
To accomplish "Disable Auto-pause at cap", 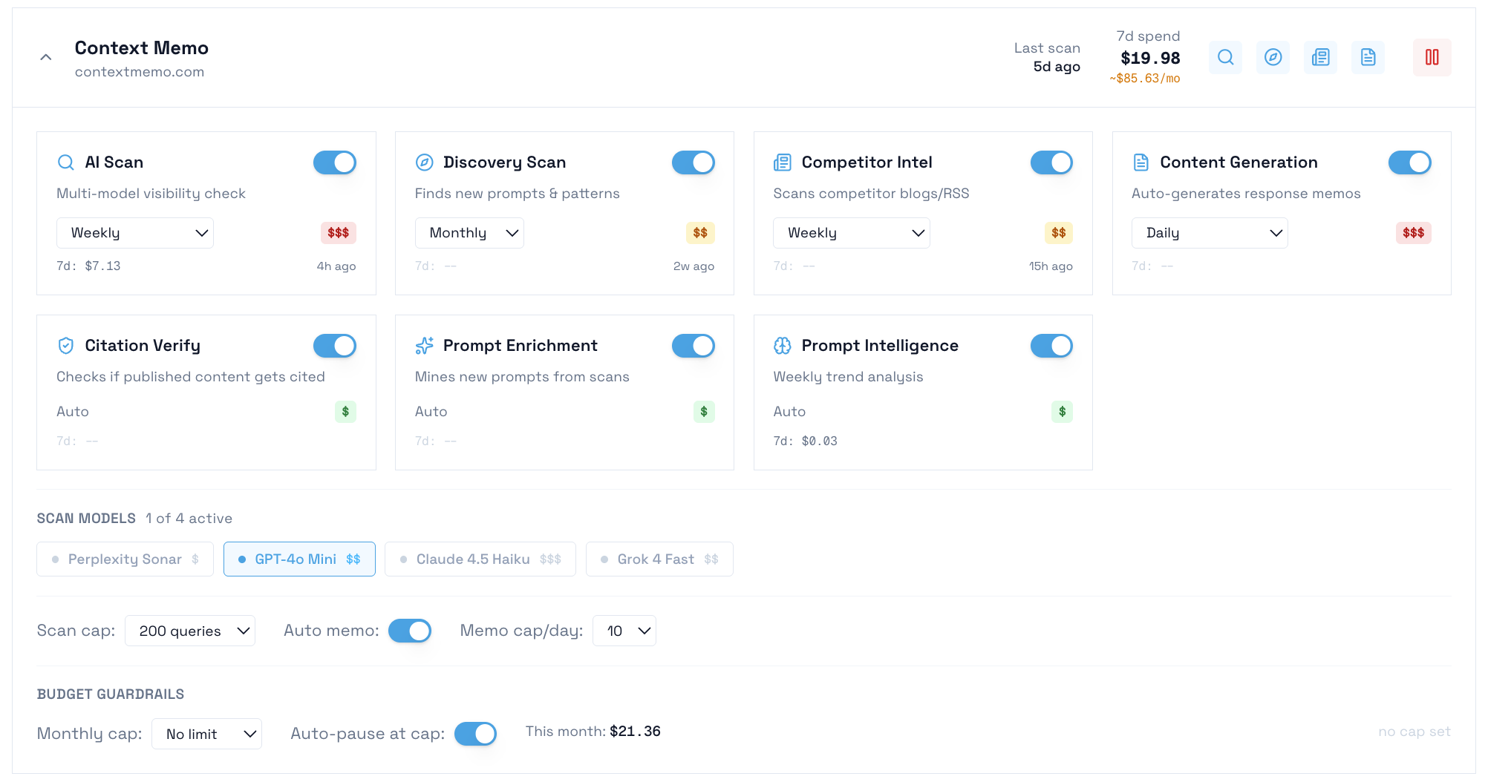I will coord(475,733).
